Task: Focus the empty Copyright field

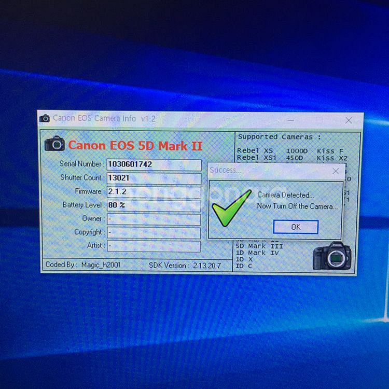Action: tap(154, 232)
